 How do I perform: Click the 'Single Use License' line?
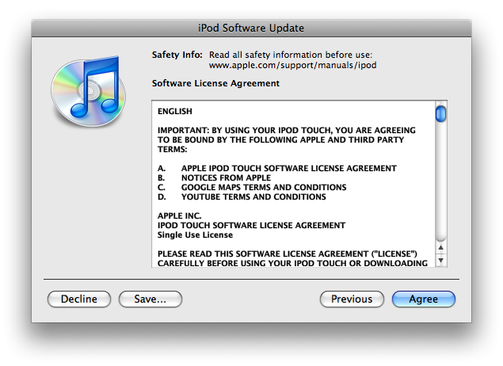coord(195,234)
